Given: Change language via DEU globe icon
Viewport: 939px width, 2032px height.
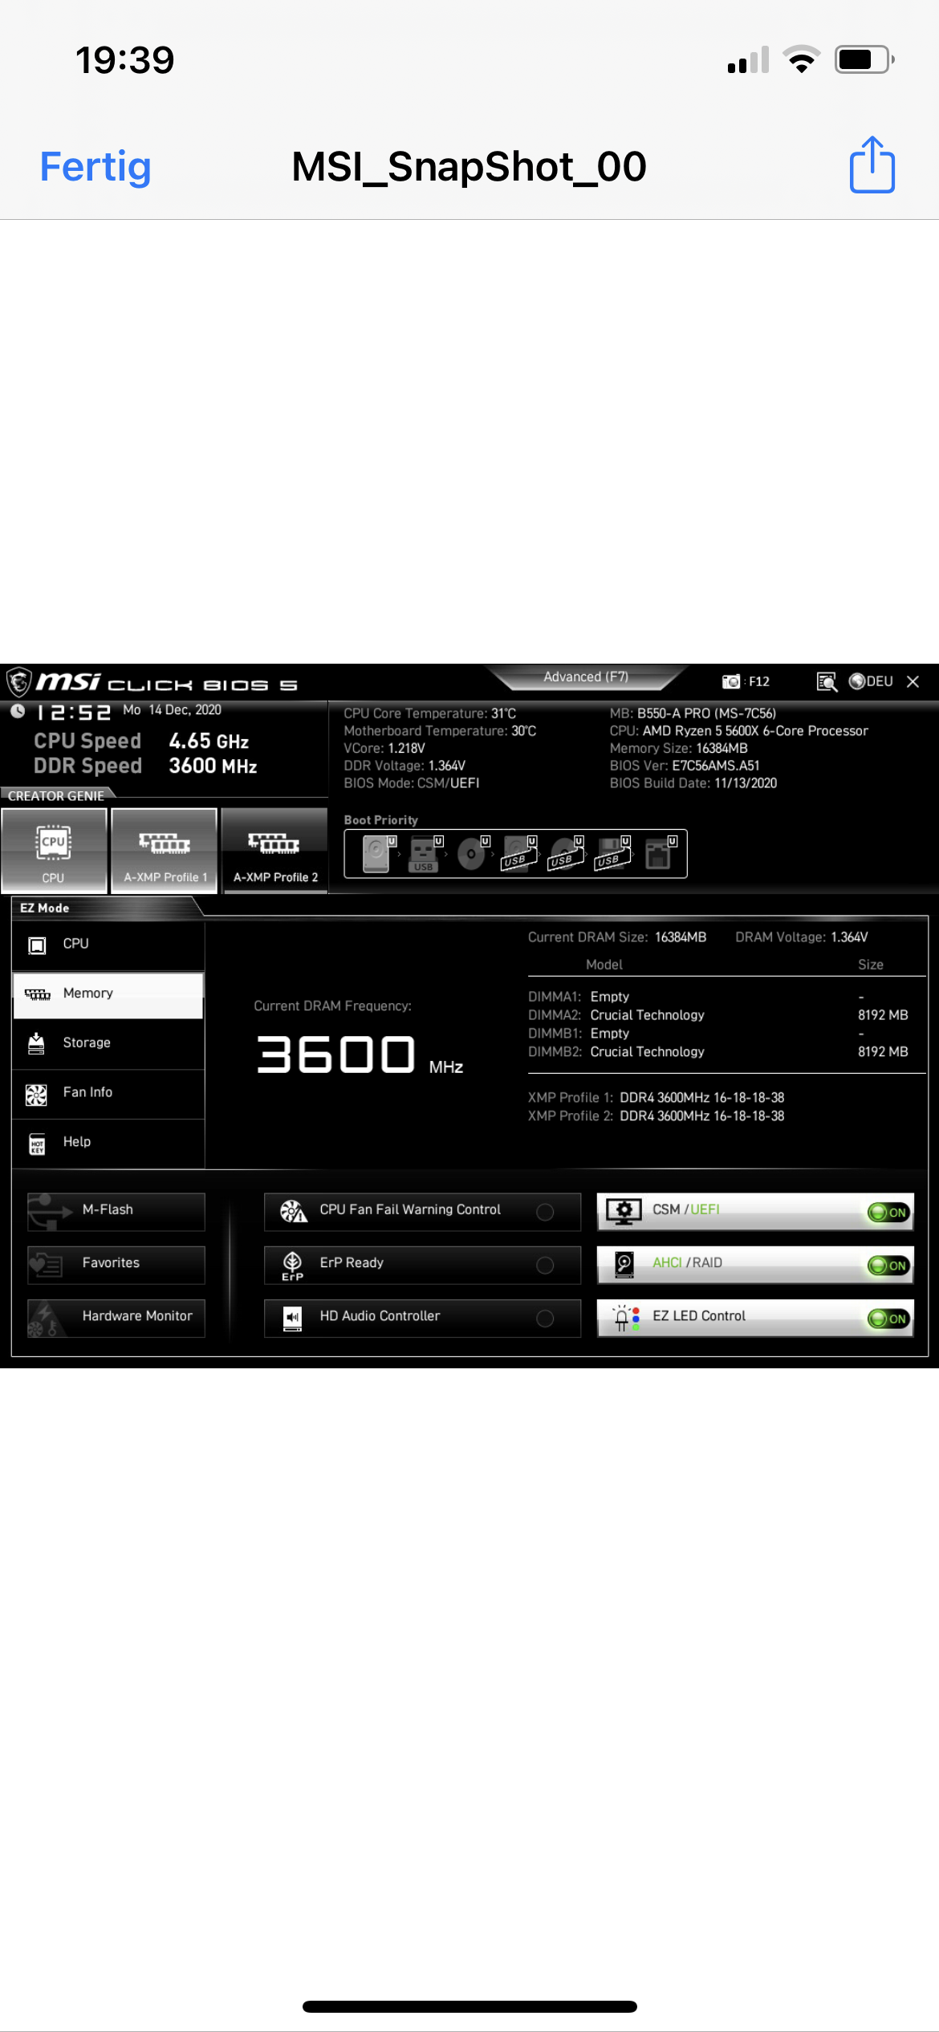Looking at the screenshot, I should (x=871, y=681).
